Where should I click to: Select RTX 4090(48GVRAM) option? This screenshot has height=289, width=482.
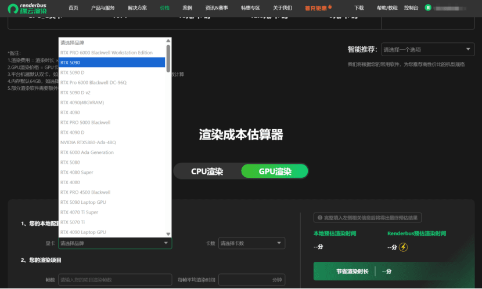click(112, 103)
